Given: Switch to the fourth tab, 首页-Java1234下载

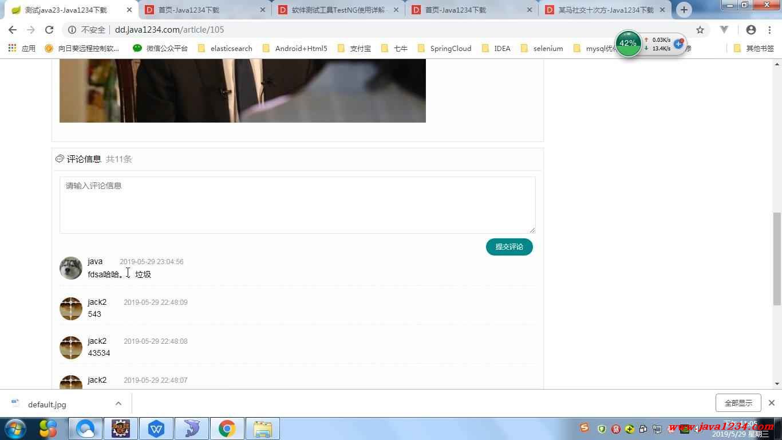Looking at the screenshot, I should pyautogui.click(x=472, y=10).
